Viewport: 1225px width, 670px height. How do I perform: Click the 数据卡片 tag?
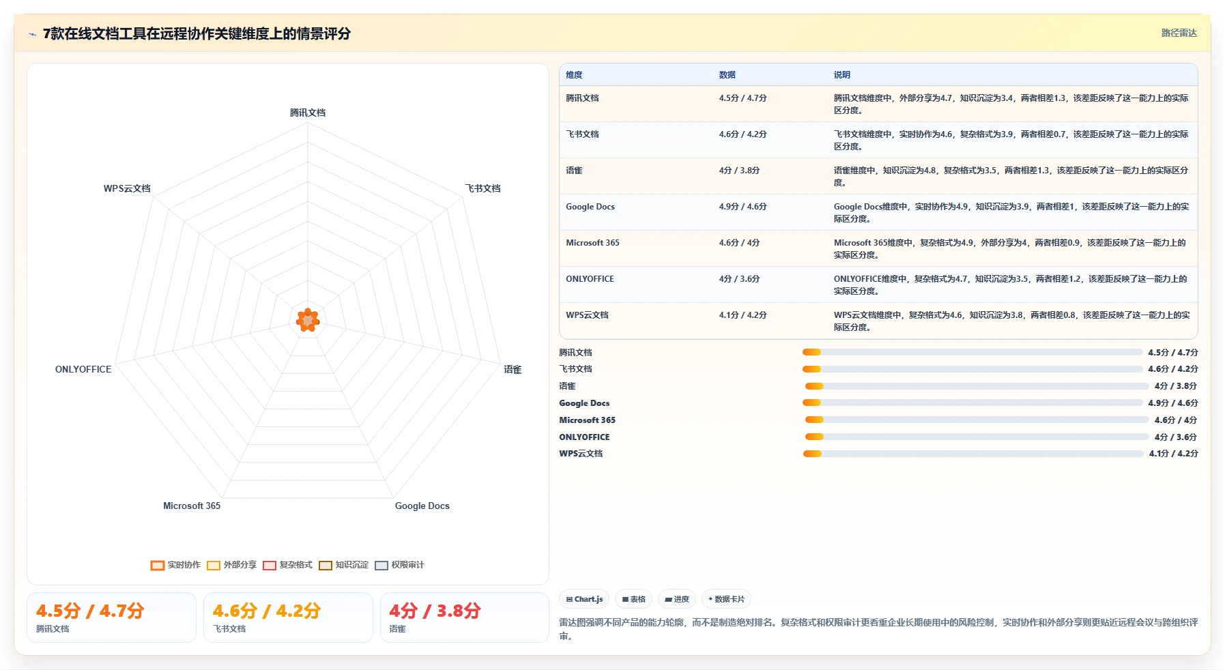tap(726, 599)
